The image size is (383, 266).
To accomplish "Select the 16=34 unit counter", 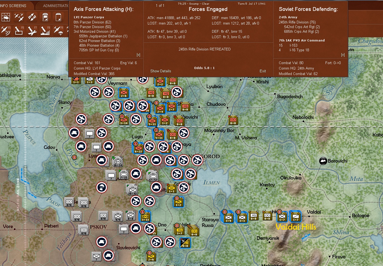I will [118, 162].
